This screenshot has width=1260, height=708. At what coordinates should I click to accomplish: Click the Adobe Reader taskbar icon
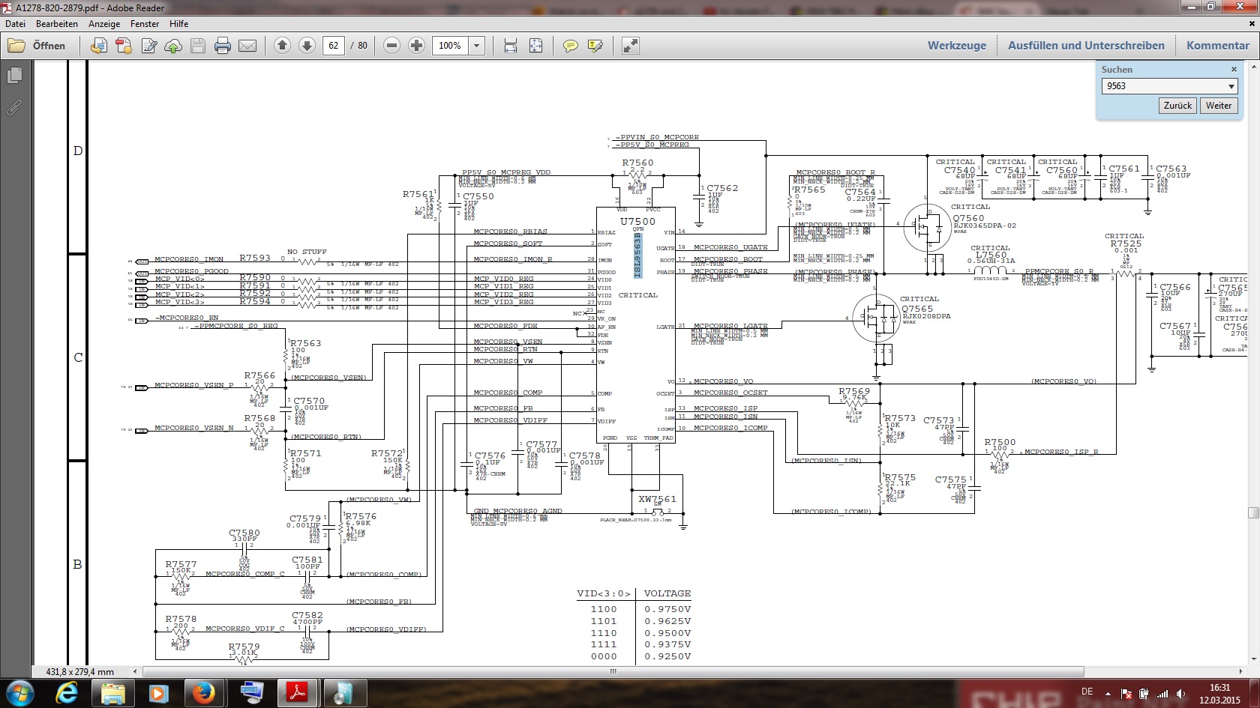[298, 693]
